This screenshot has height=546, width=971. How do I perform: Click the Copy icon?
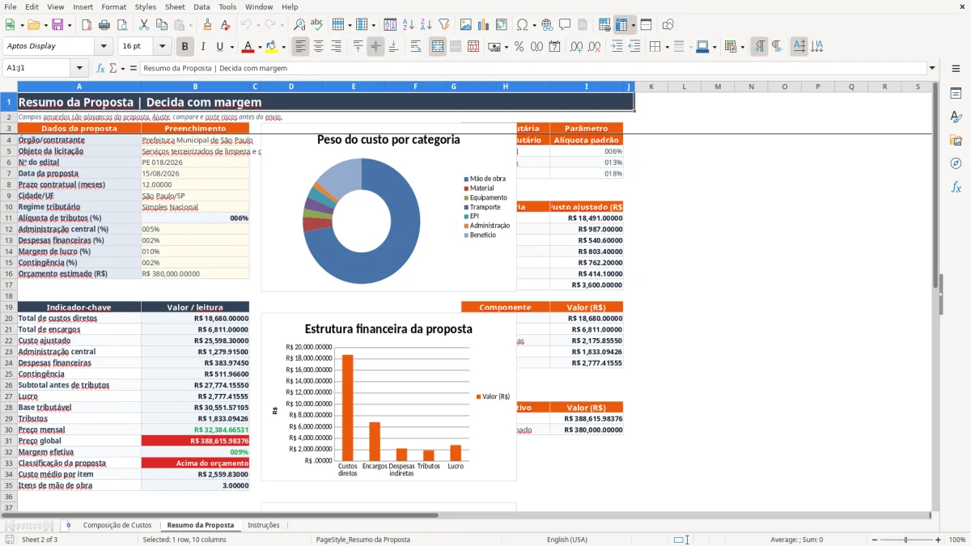pos(162,25)
